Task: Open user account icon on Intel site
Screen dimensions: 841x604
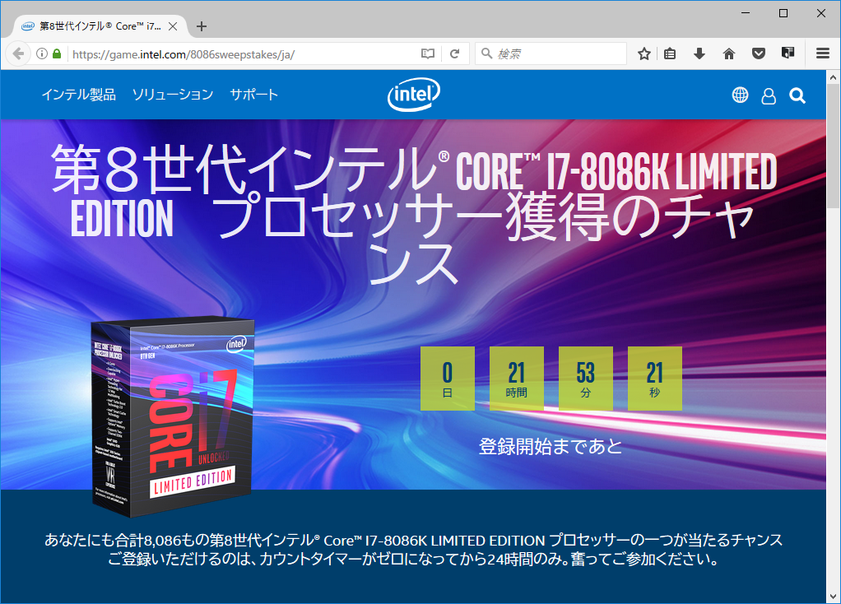Action: (x=769, y=96)
